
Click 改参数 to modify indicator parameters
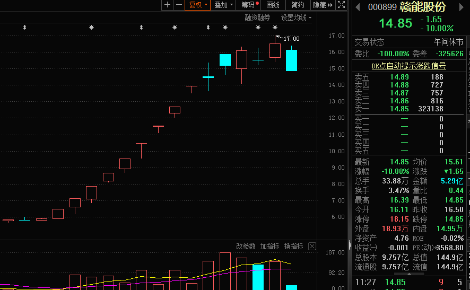click(246, 247)
